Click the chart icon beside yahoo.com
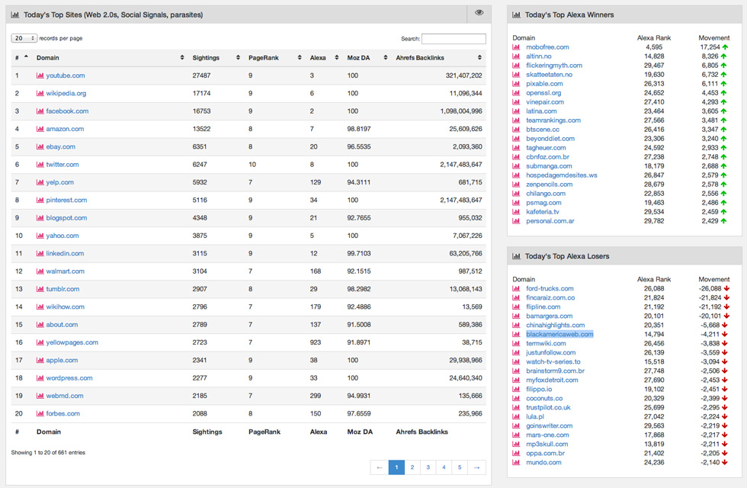Viewport: 747px width, 488px height. point(40,236)
